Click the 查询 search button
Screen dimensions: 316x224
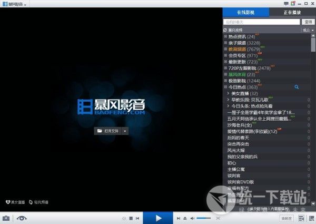(x=308, y=22)
